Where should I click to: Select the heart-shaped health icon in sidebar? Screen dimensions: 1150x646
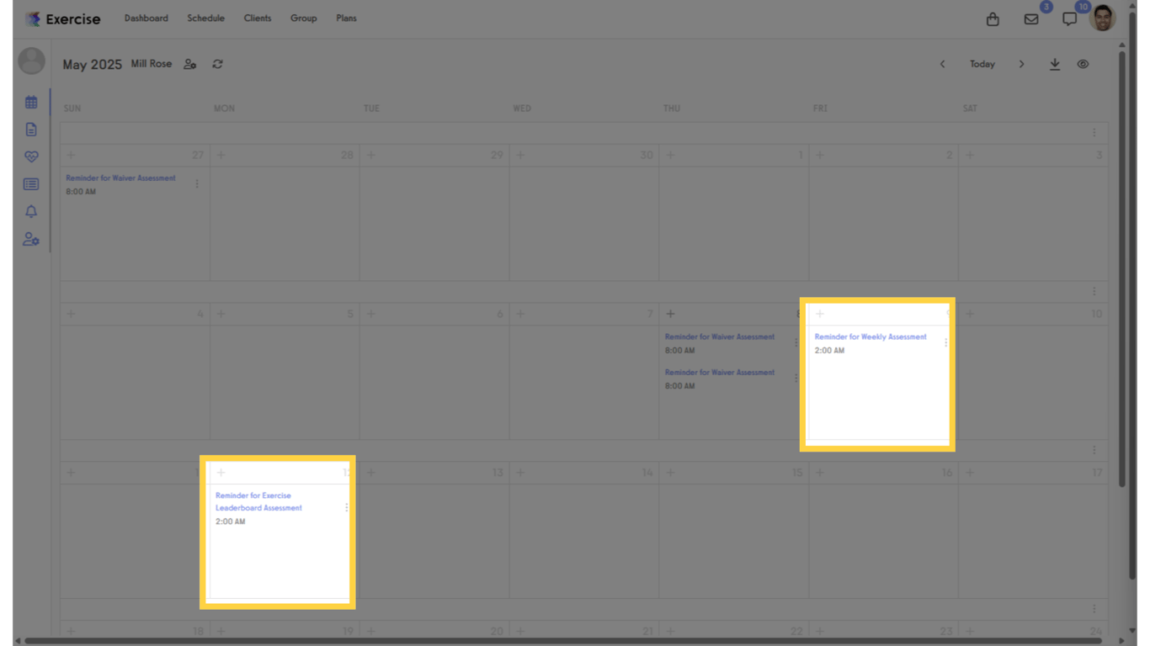pos(31,156)
